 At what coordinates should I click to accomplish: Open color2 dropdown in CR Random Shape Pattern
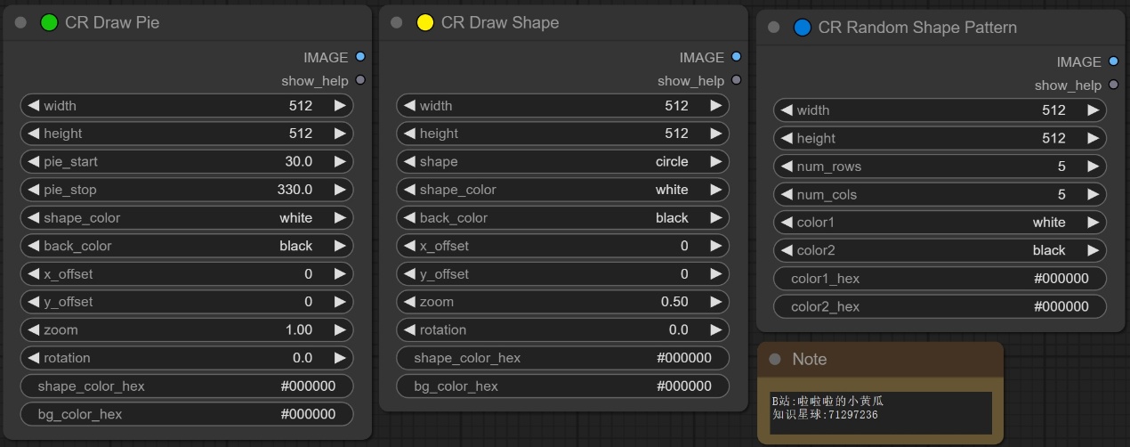tap(940, 250)
